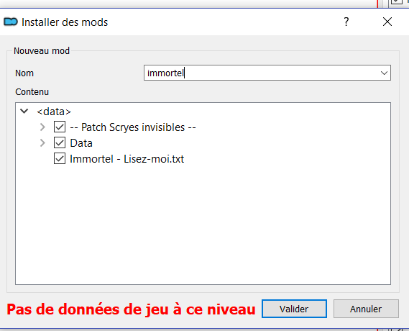Select the <data> root tree item
The height and width of the screenshot is (331, 409).
pos(54,112)
